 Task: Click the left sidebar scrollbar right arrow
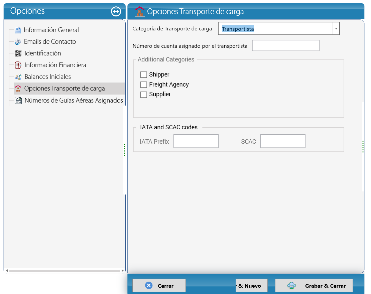point(122,271)
